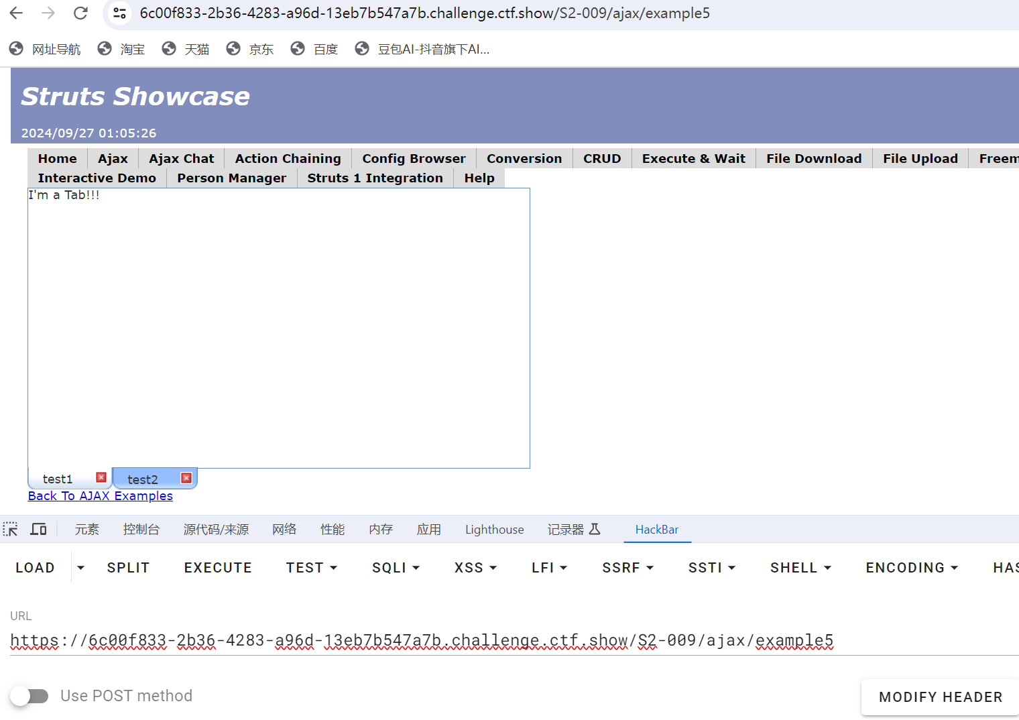Toggle DevTools device toolbar icon
1019x720 pixels.
[x=39, y=530]
